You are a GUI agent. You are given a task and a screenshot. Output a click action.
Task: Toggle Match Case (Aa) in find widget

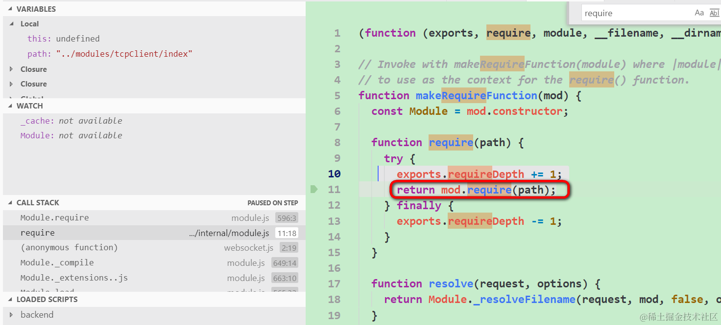(699, 13)
